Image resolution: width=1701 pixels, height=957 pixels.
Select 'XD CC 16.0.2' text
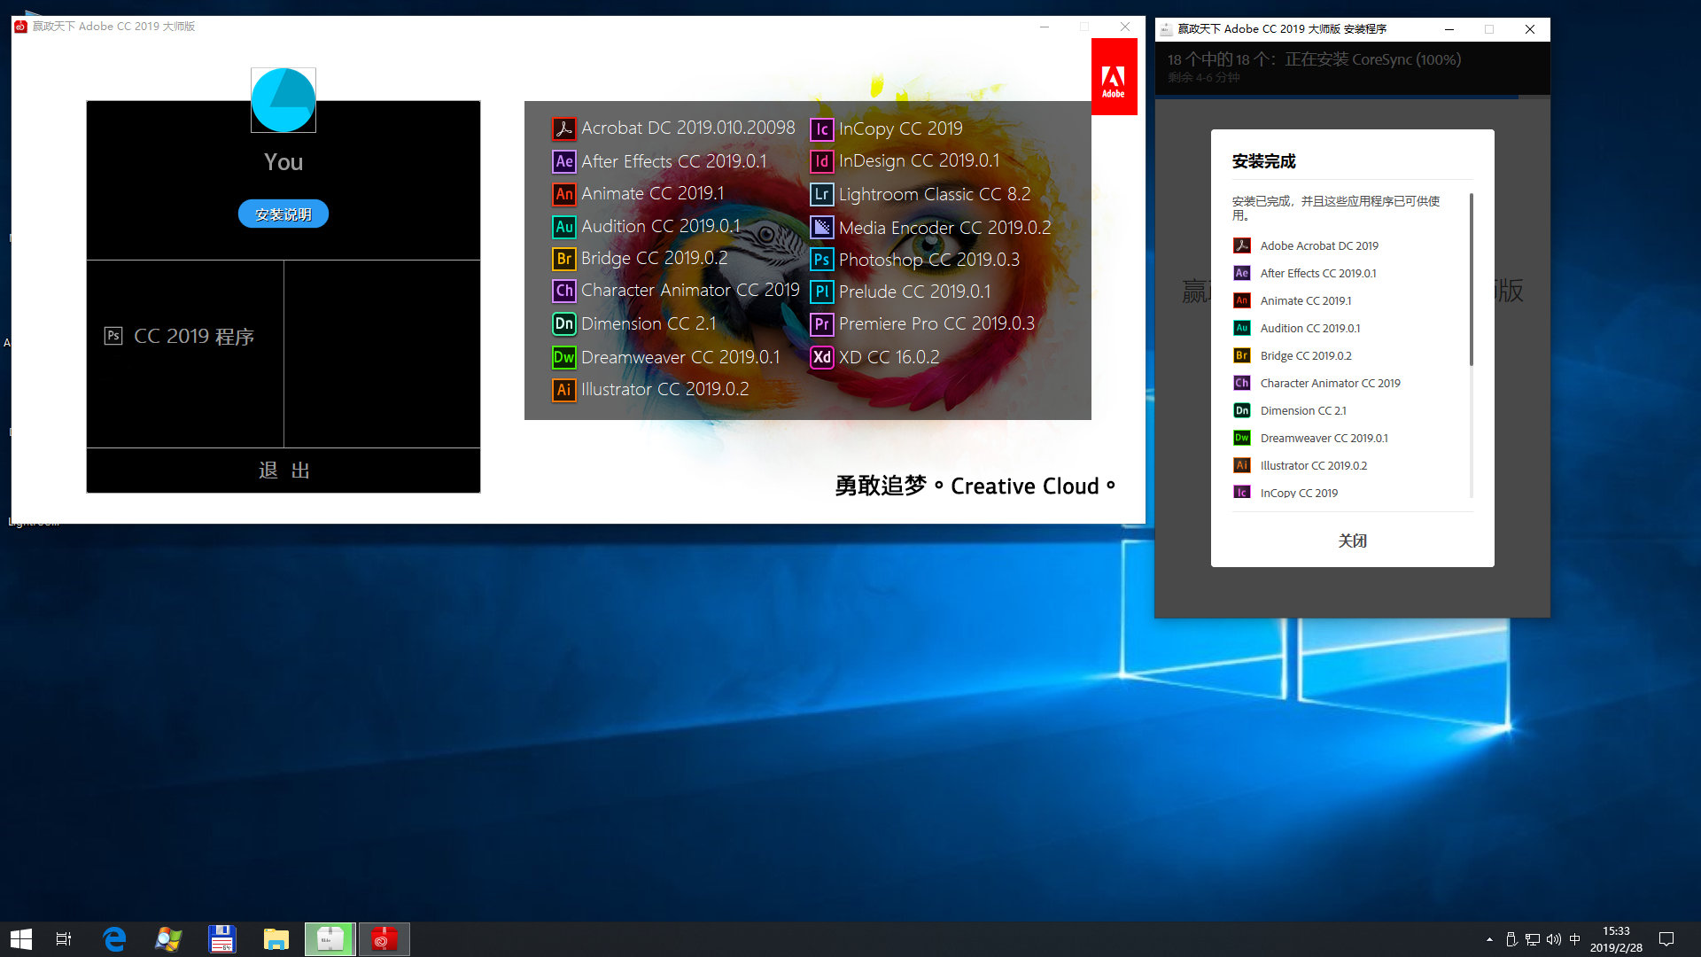pyautogui.click(x=889, y=357)
